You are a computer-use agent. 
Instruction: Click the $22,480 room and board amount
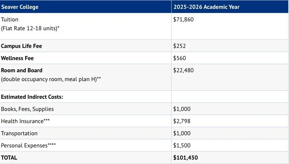183,70
